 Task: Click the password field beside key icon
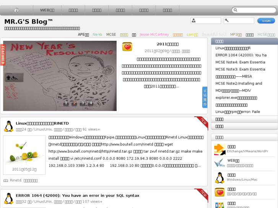239,21
